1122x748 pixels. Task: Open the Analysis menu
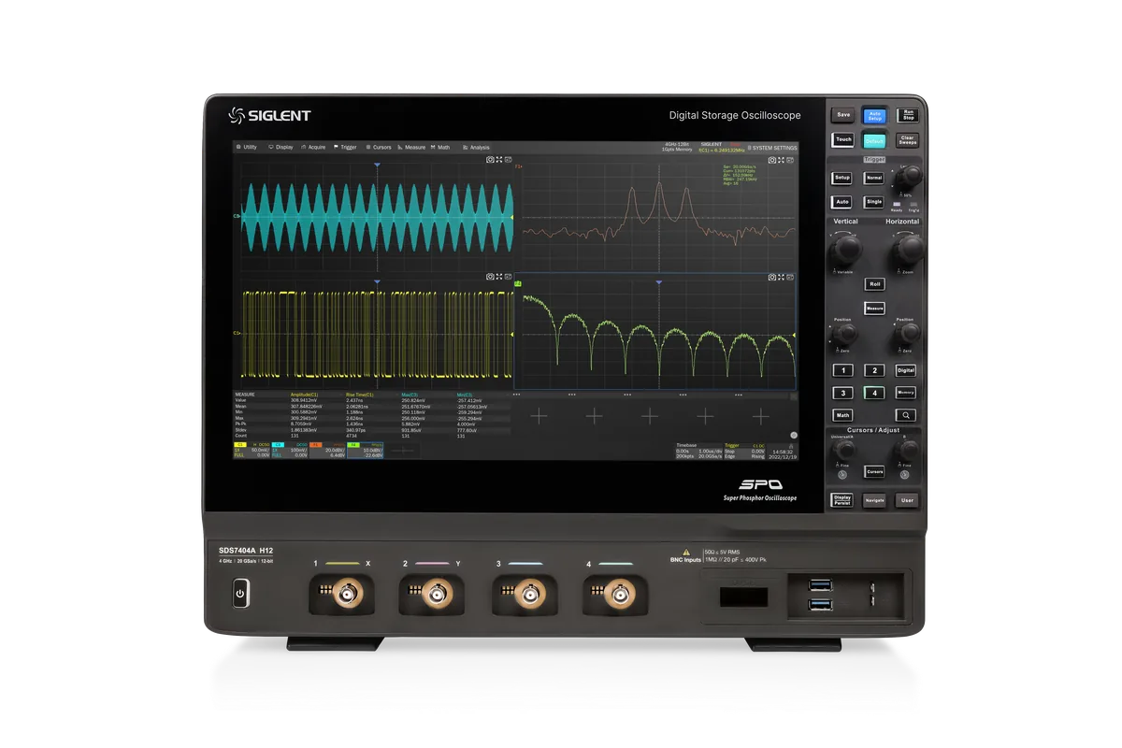[x=476, y=147]
